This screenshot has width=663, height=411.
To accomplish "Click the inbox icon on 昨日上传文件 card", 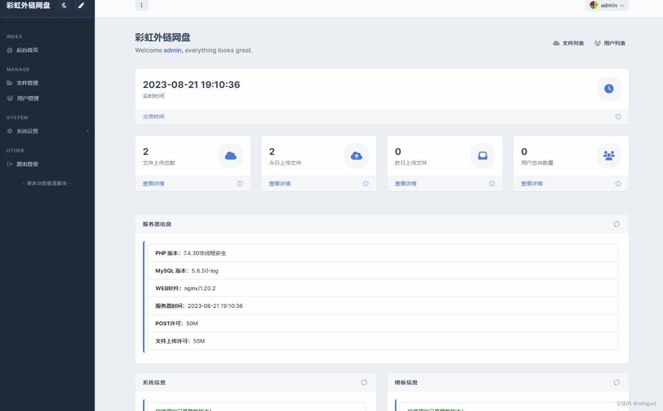I will tap(483, 155).
